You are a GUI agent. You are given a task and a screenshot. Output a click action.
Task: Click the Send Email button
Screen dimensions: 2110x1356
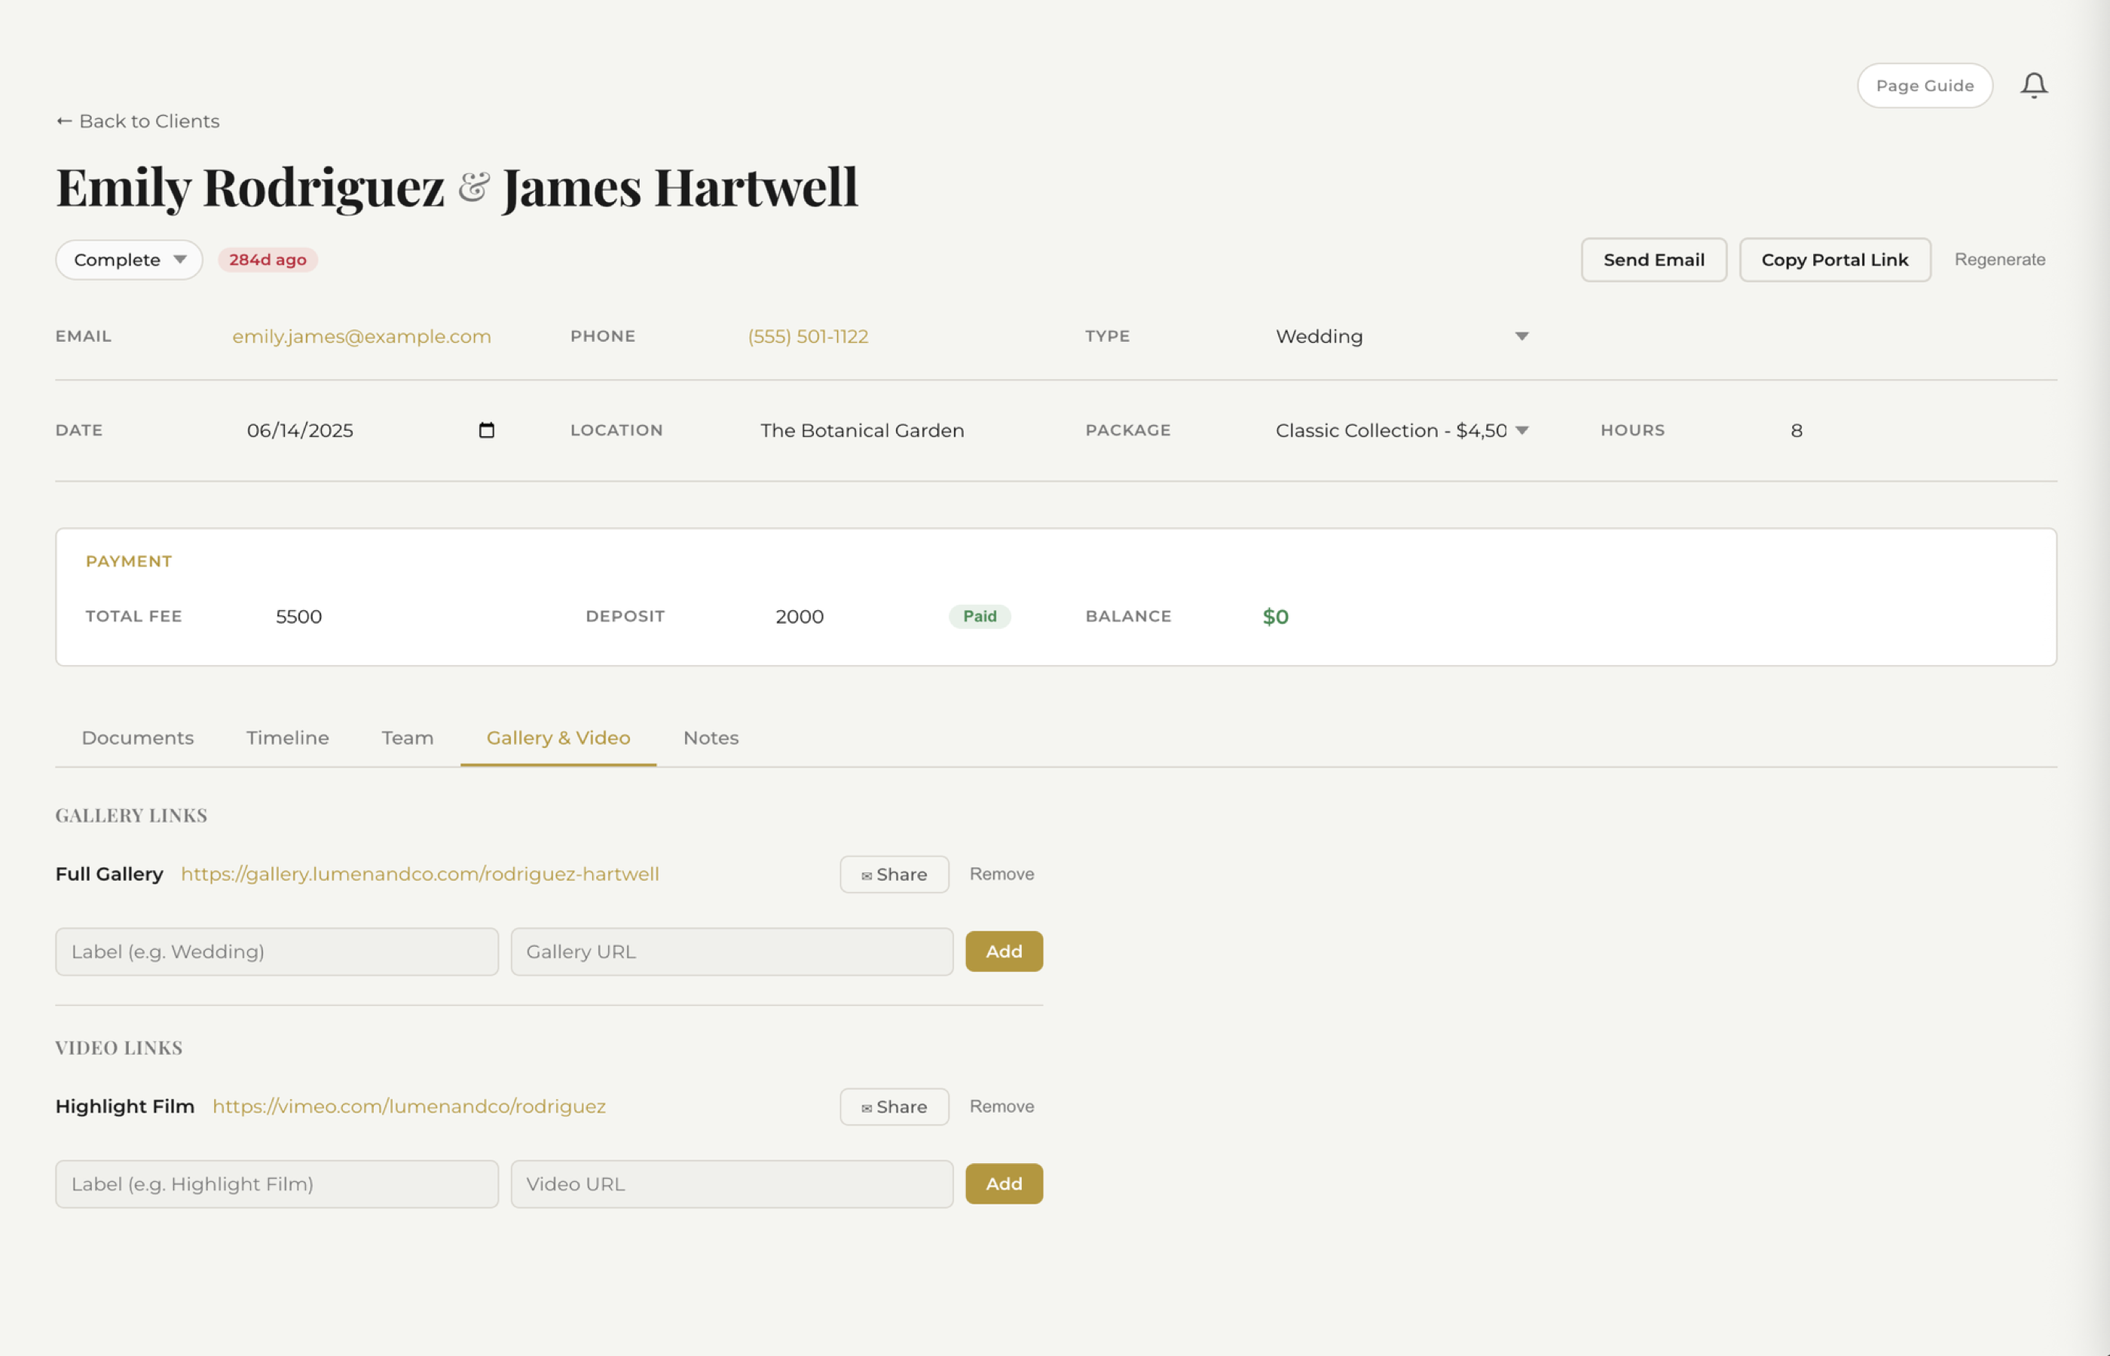pyautogui.click(x=1654, y=259)
